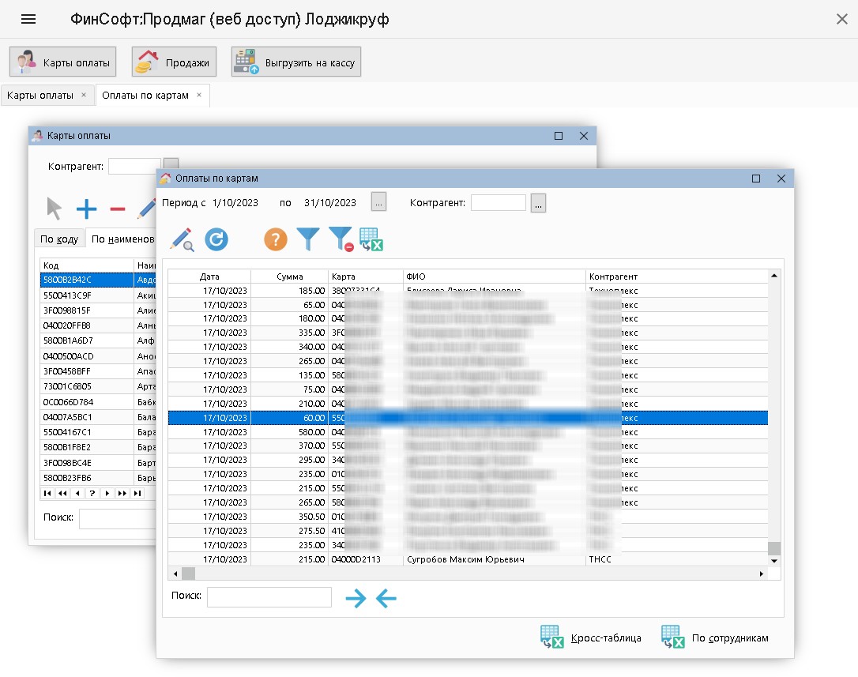Click the pencil with magnifier view icon
The width and height of the screenshot is (858, 677).
[x=183, y=239]
